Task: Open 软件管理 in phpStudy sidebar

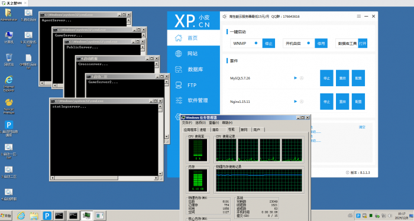Action: tap(193, 100)
